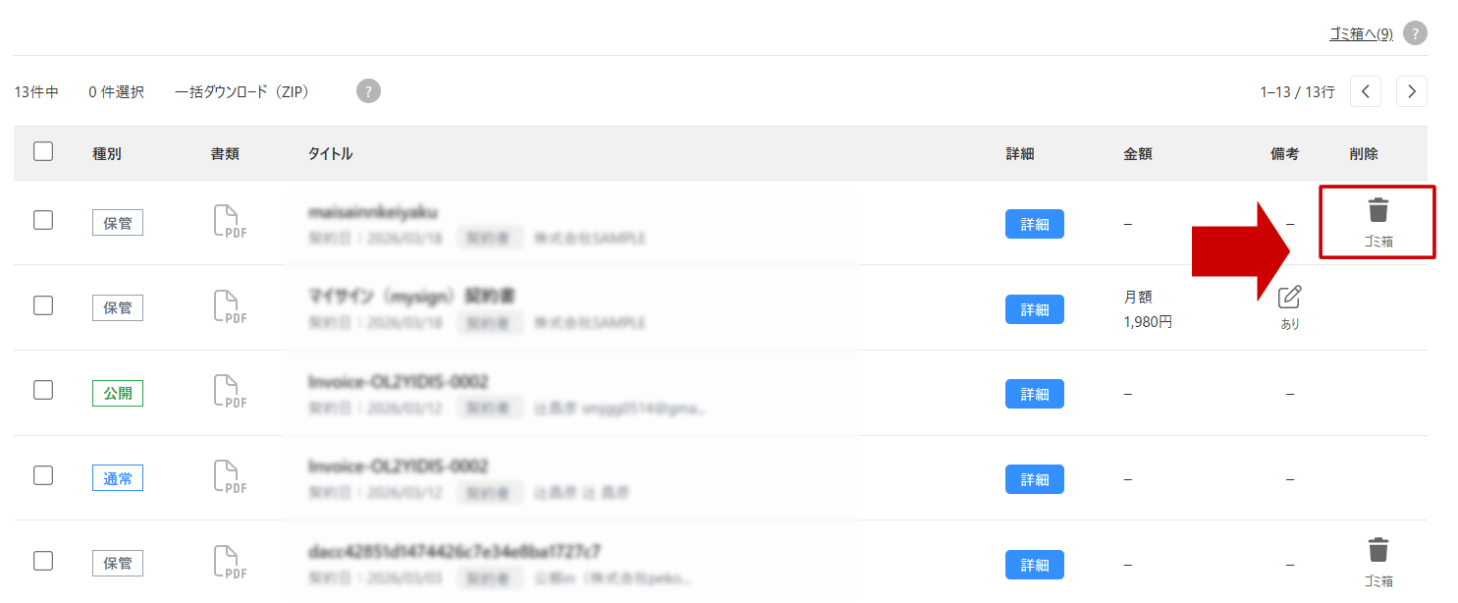Check the checkbox for the dacc42851 document
The height and width of the screenshot is (603, 1458).
[x=42, y=560]
